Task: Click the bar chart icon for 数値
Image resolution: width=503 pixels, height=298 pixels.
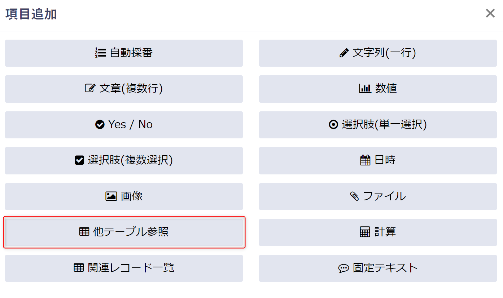Action: point(365,88)
